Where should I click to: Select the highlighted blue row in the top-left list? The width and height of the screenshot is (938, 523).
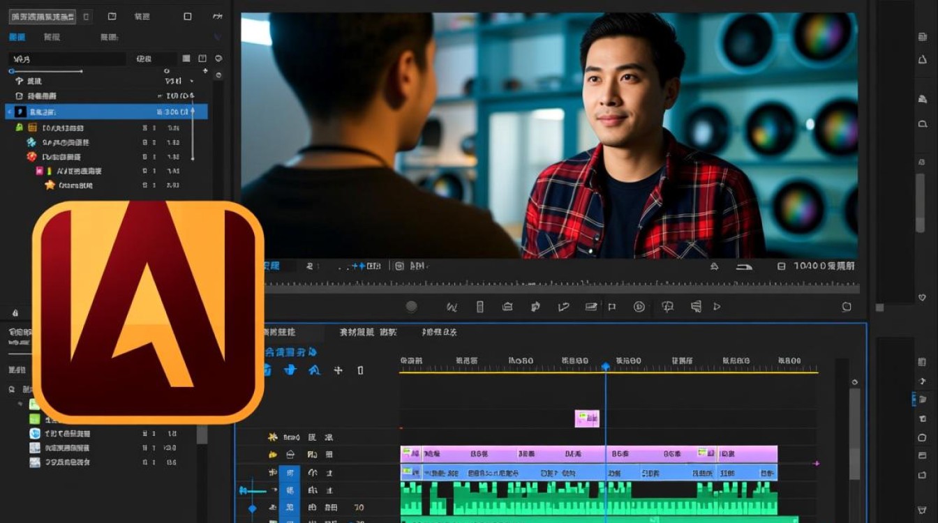[106, 112]
